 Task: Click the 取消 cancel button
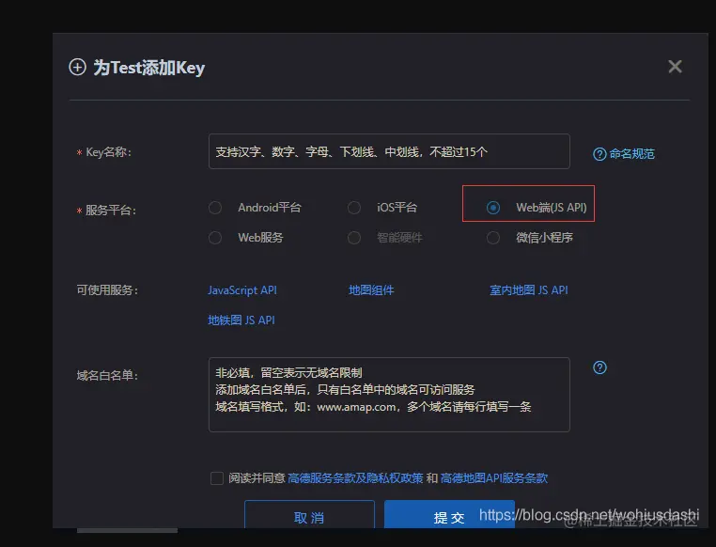click(309, 515)
